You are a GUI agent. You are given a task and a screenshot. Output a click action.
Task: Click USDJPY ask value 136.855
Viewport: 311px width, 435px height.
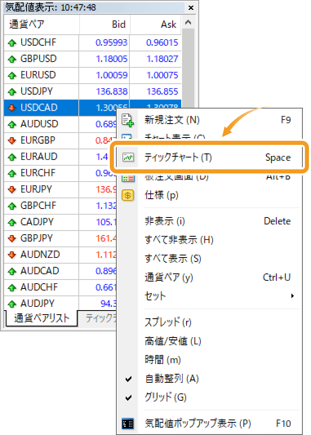[x=162, y=91]
